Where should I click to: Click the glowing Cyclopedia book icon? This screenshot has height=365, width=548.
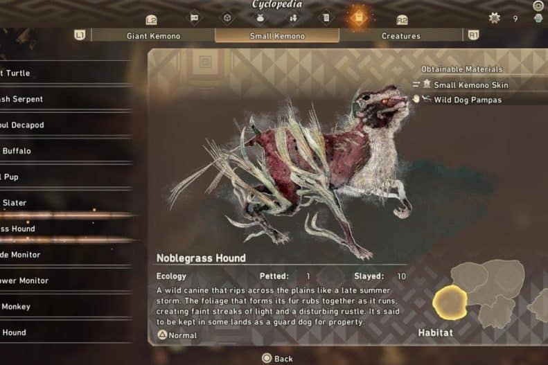pyautogui.click(x=359, y=17)
